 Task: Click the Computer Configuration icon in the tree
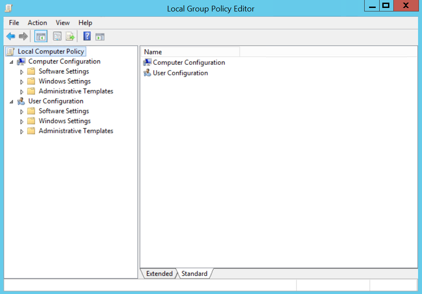[x=21, y=62]
